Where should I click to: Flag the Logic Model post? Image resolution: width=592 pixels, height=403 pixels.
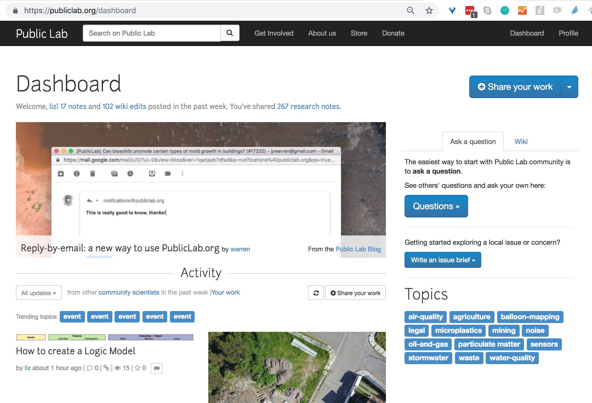[x=156, y=368]
